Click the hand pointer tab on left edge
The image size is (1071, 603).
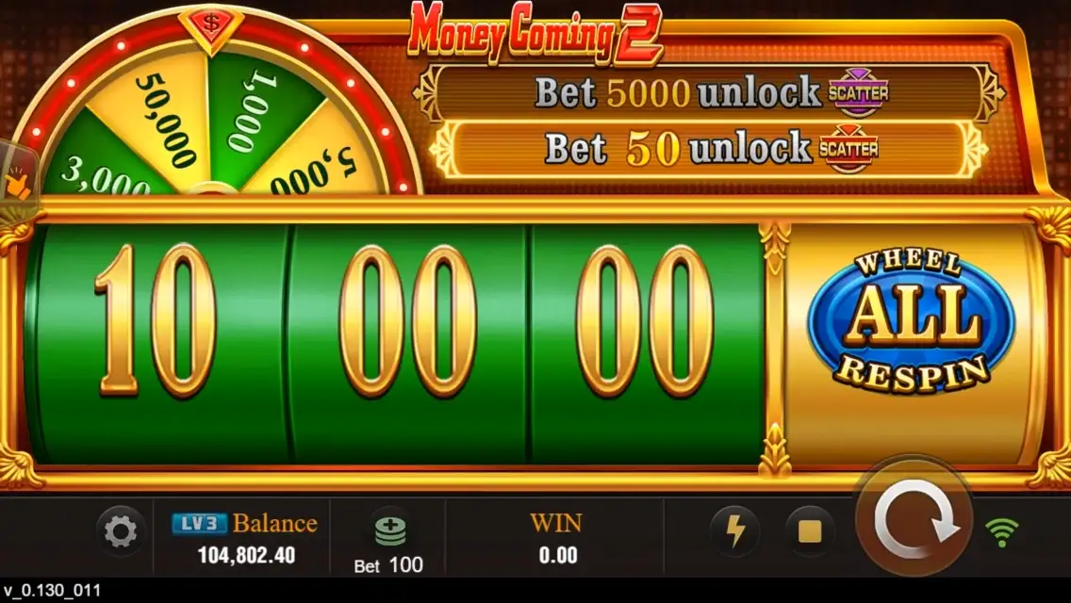pyautogui.click(x=15, y=180)
